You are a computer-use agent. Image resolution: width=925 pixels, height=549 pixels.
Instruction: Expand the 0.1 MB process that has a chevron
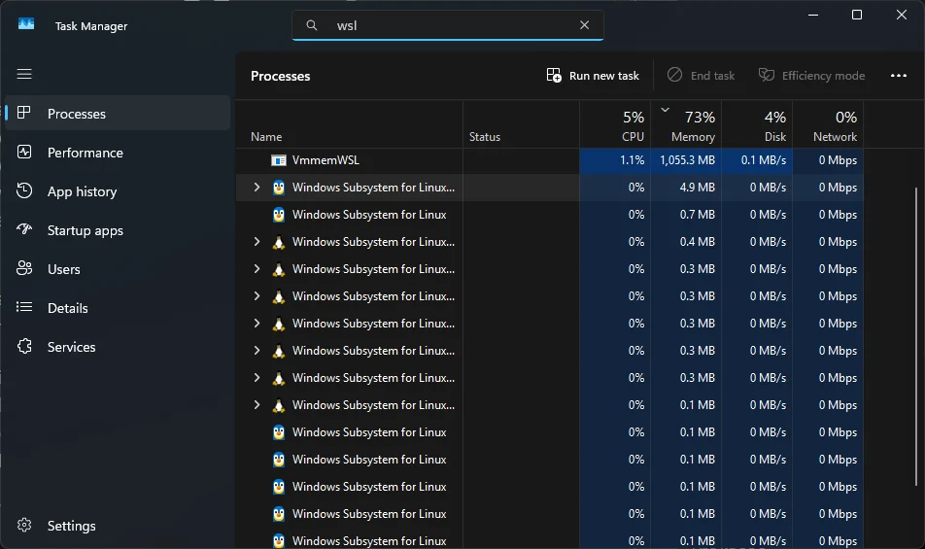[257, 404]
